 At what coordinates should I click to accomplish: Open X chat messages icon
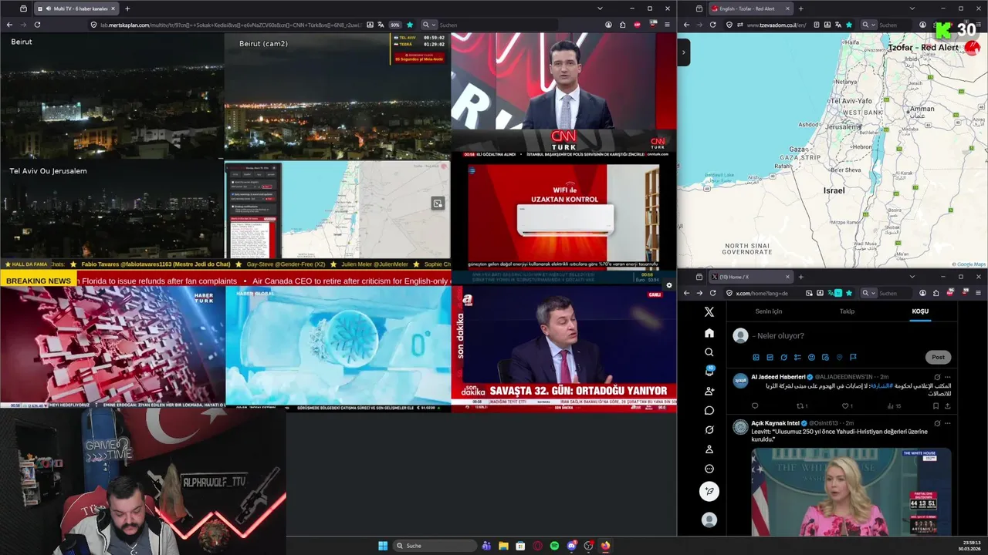[709, 410]
